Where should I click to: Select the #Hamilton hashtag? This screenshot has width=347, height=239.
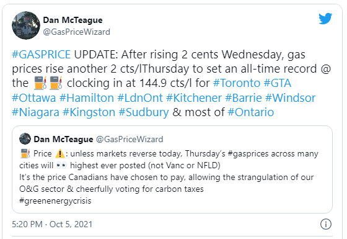coord(87,98)
